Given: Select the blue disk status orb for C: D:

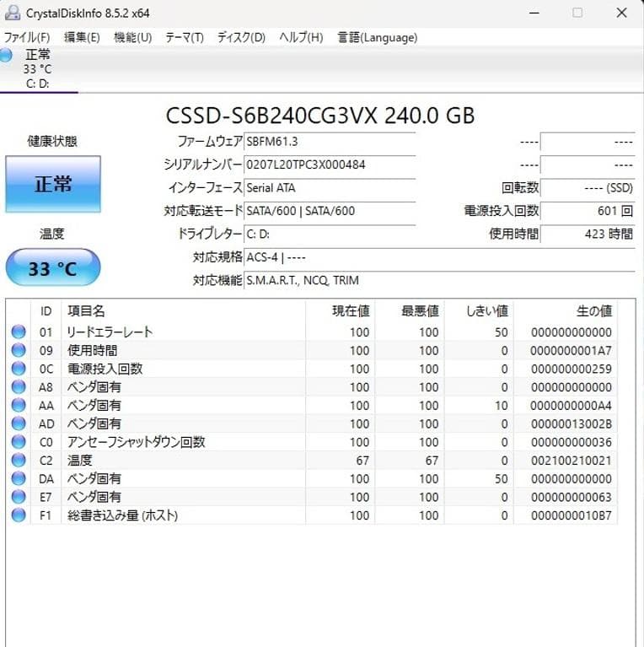Looking at the screenshot, I should click(6, 56).
